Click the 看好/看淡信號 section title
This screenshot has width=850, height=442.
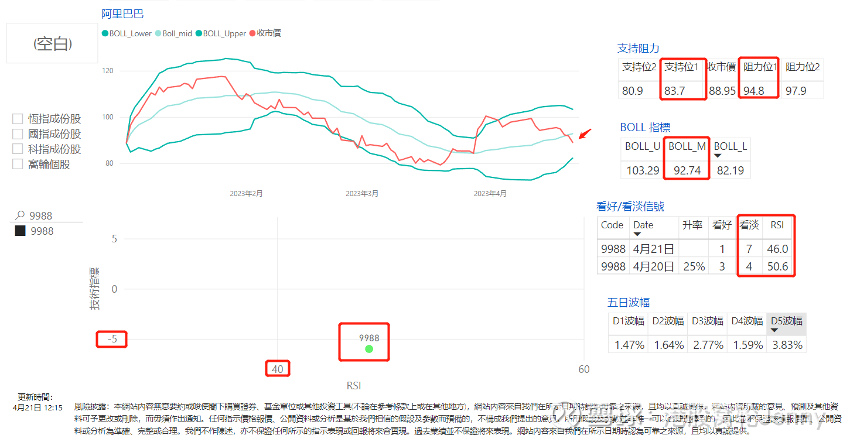[631, 206]
